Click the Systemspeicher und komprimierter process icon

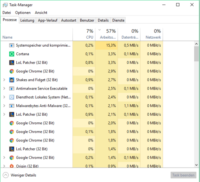tap(12, 45)
